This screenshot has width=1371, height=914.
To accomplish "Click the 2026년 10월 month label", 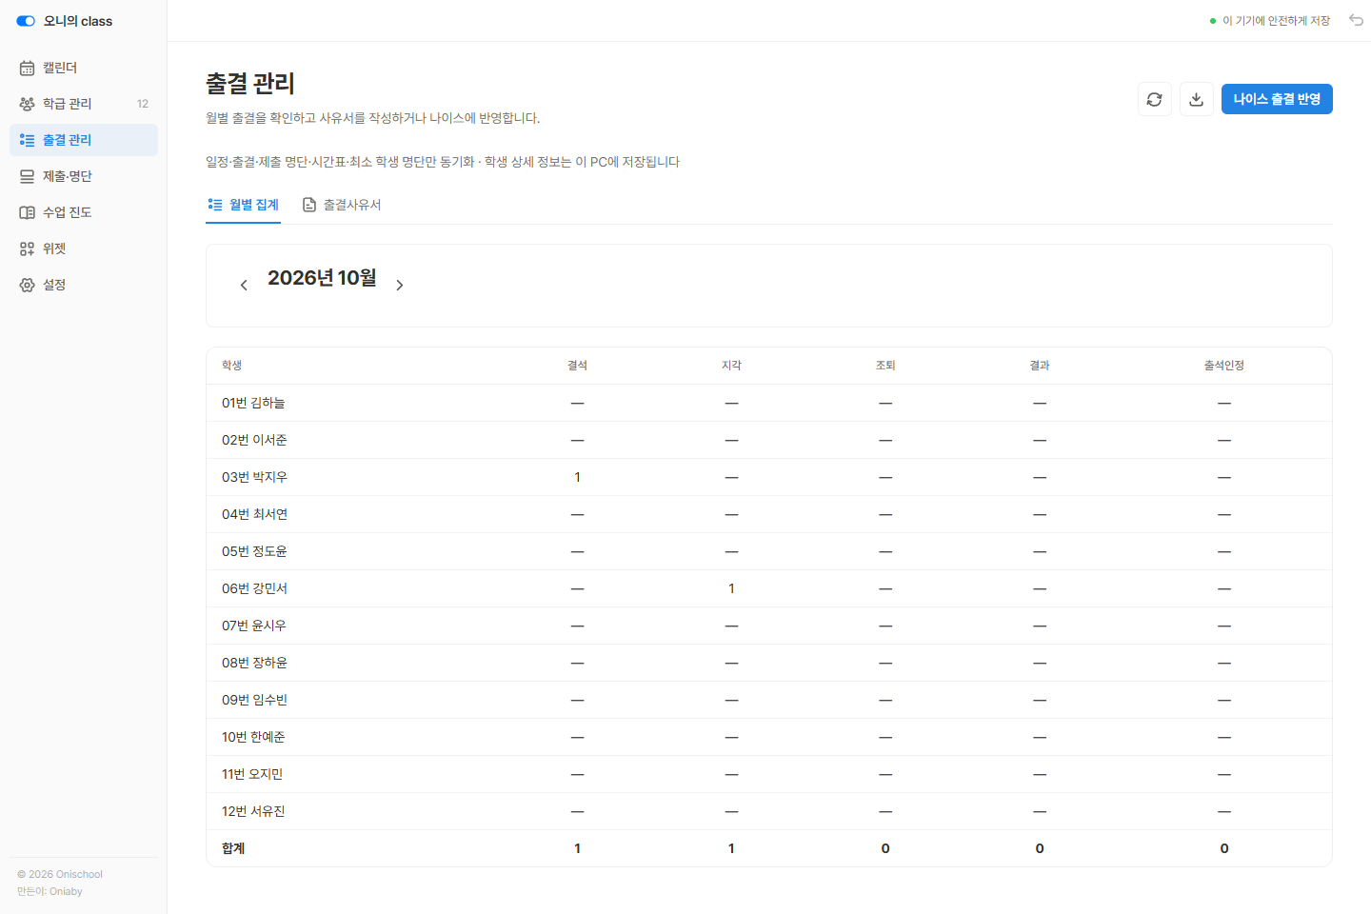I will pos(322,278).
